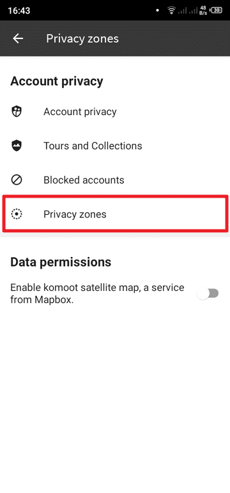Open the Account privacy menu item
The image size is (230, 493).
(x=115, y=112)
